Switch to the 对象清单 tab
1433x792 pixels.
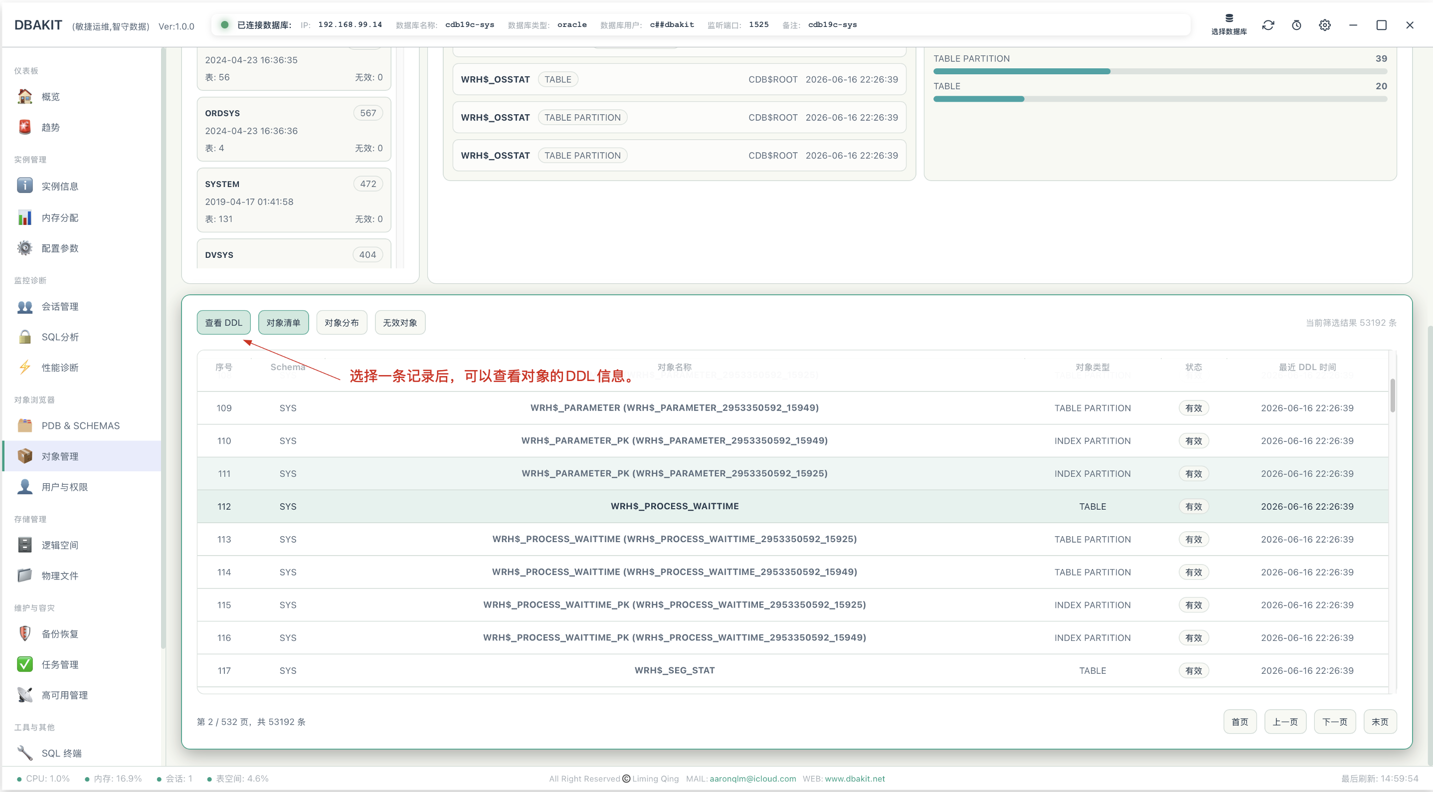coord(283,322)
